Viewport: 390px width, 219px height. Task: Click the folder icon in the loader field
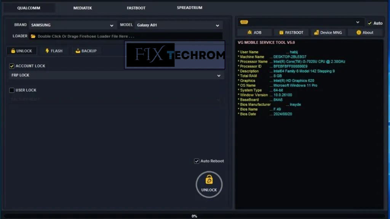33,36
